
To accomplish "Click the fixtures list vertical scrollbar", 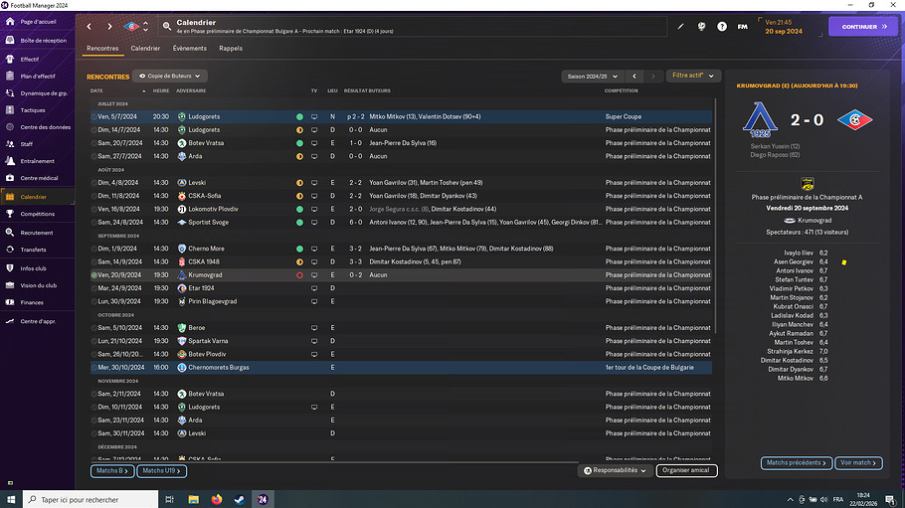I will tap(716, 199).
